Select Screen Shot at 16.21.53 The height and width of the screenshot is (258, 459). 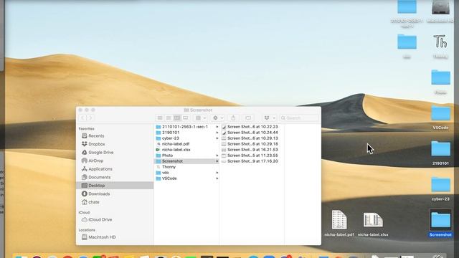point(252,150)
